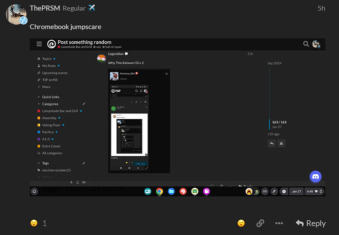339x235 pixels.
Task: Collapse the Tags sidebar section
Action: pos(39,163)
